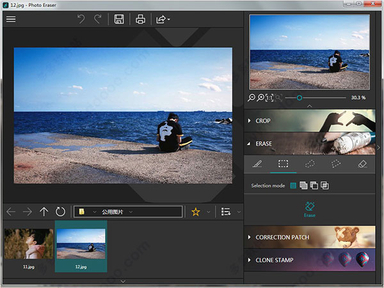This screenshot has height=288, width=384.
Task: Choose add to selection mode
Action: coord(303,186)
